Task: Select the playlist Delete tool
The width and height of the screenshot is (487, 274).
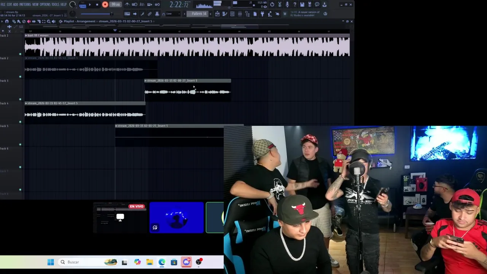Action: point(24,21)
